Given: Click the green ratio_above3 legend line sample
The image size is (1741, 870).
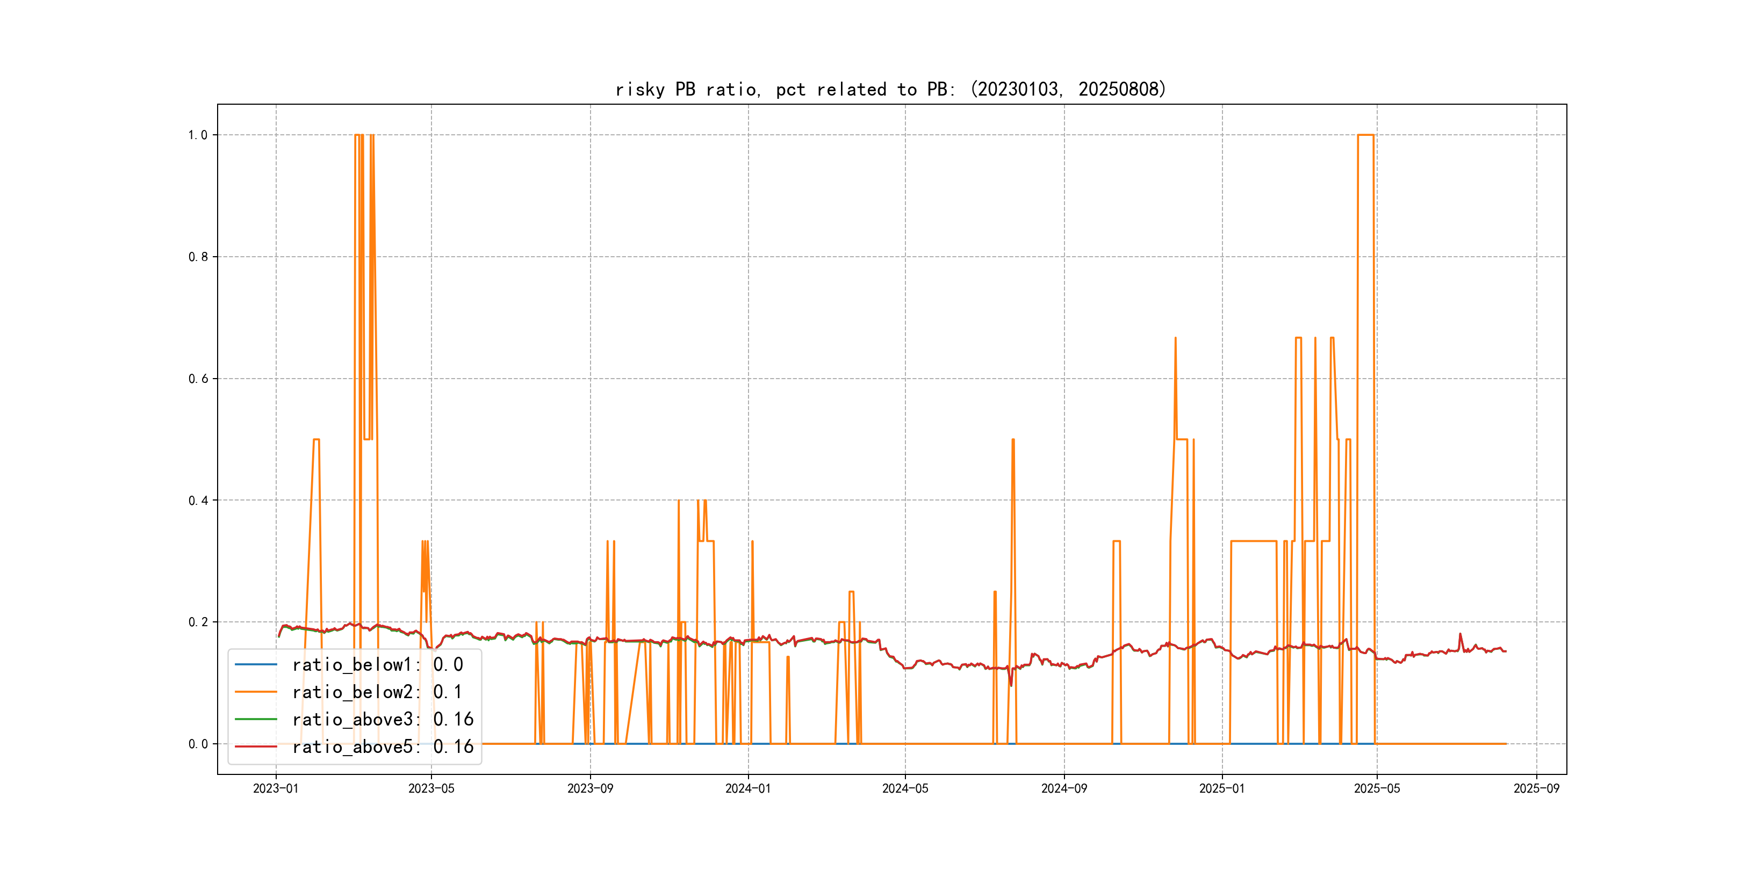Looking at the screenshot, I should tap(255, 720).
